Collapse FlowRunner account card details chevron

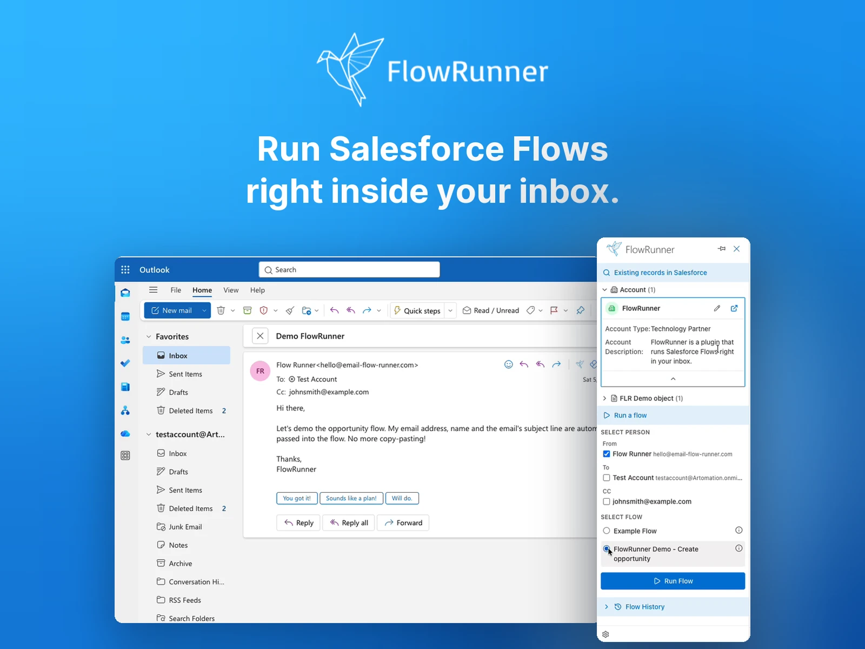pos(673,379)
